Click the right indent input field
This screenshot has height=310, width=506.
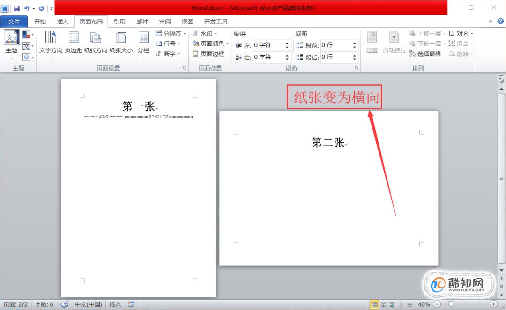268,58
